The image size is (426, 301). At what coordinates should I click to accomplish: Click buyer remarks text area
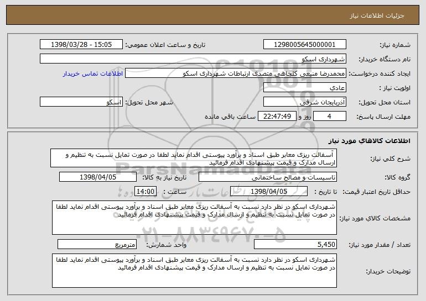[x=194, y=271]
